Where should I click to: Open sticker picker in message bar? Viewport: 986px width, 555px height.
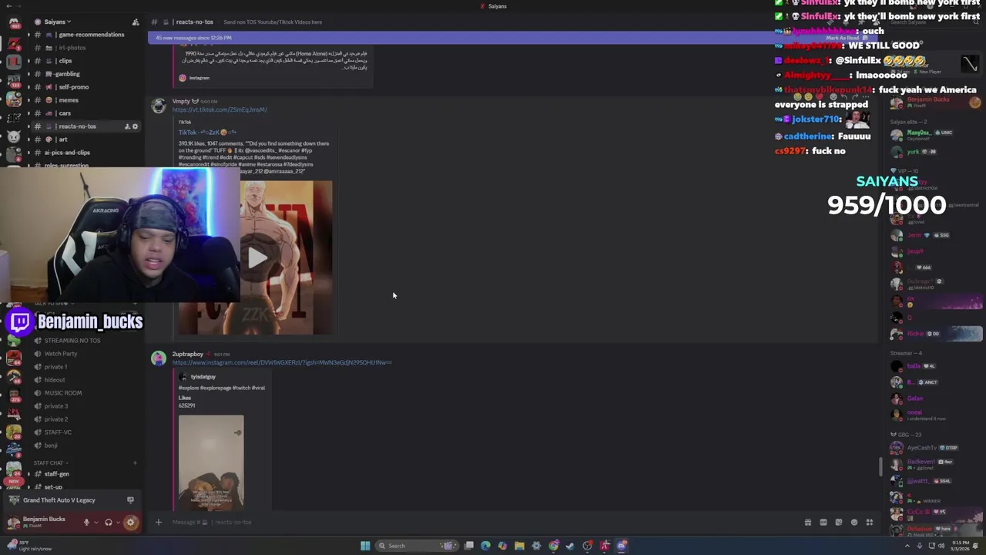point(839,523)
